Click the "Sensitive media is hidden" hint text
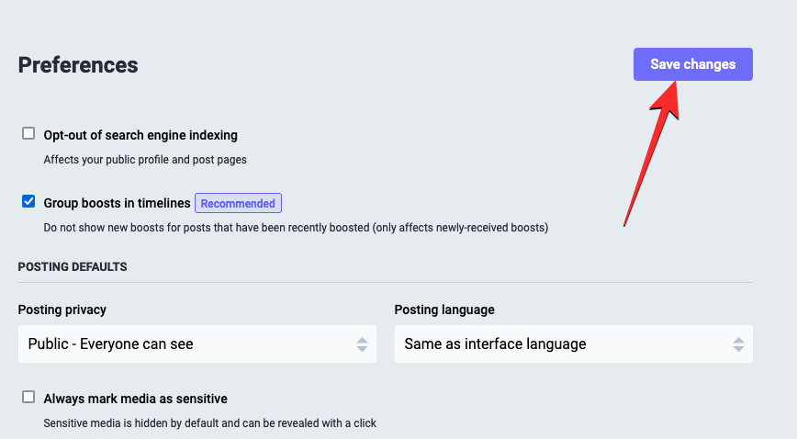797x439 pixels. point(209,423)
